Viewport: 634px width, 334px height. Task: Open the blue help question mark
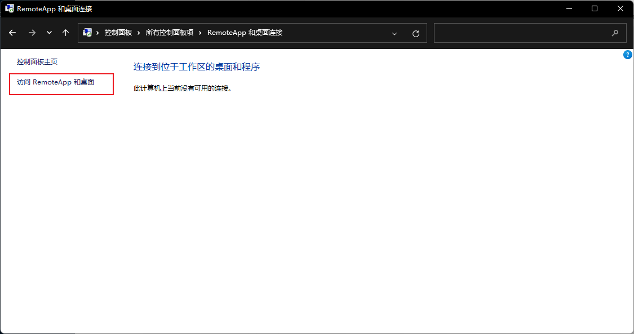click(x=628, y=55)
